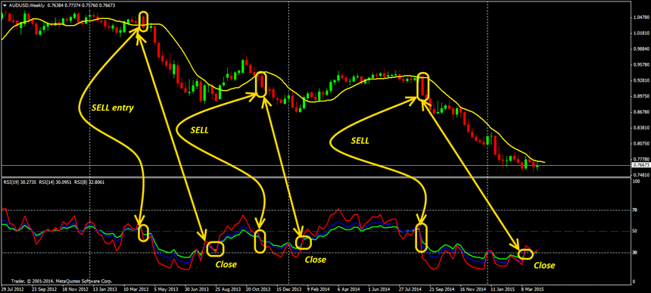
Task: Click the small triangle beside AUDUSD,Weekly title
Action: (x=5, y=5)
